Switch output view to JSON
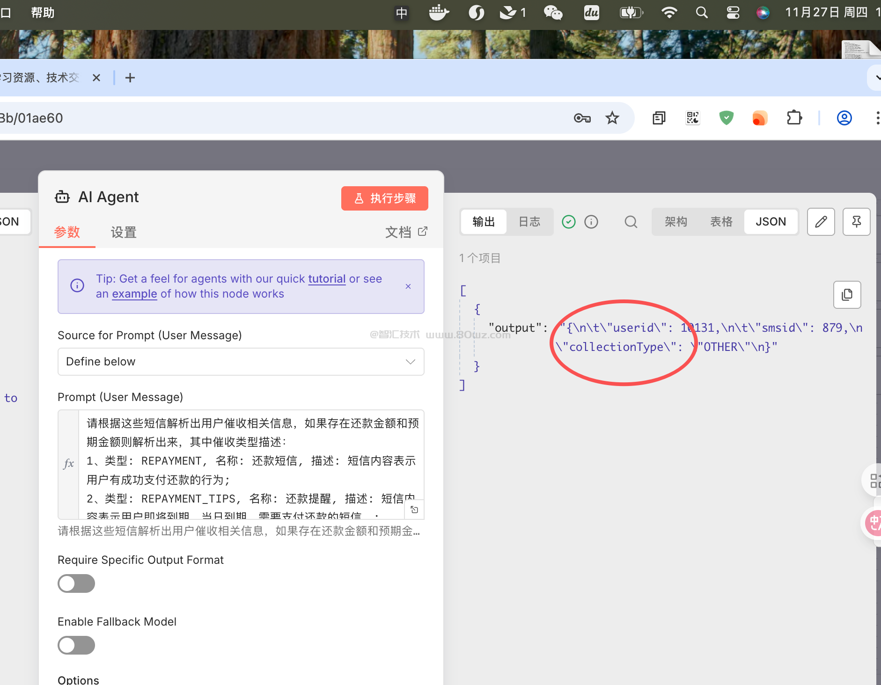This screenshot has height=685, width=881. click(771, 222)
